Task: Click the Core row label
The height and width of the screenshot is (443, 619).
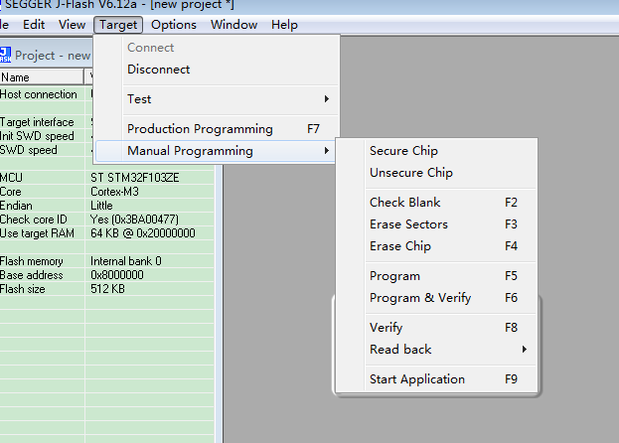Action: (x=11, y=192)
